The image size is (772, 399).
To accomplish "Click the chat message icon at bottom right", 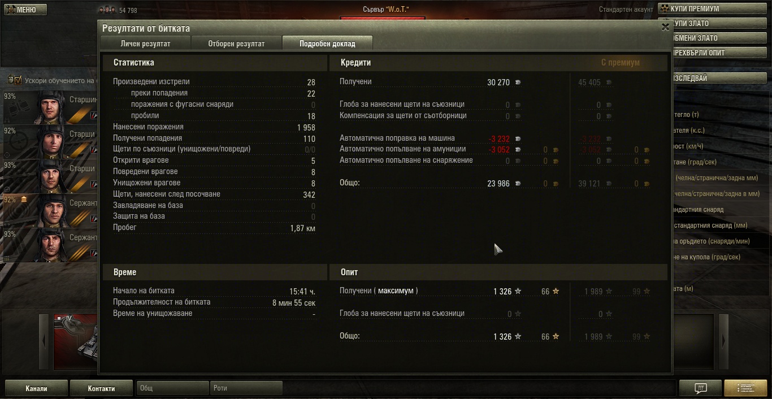I will [x=700, y=388].
